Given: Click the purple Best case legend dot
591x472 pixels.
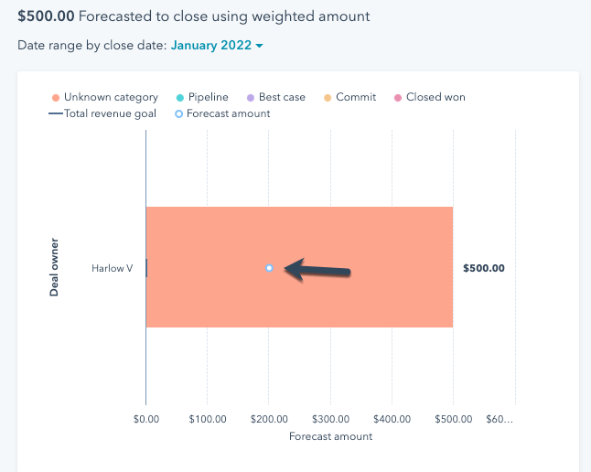Looking at the screenshot, I should click(250, 97).
